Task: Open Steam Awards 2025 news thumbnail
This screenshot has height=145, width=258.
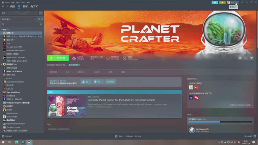Action: tap(67, 106)
